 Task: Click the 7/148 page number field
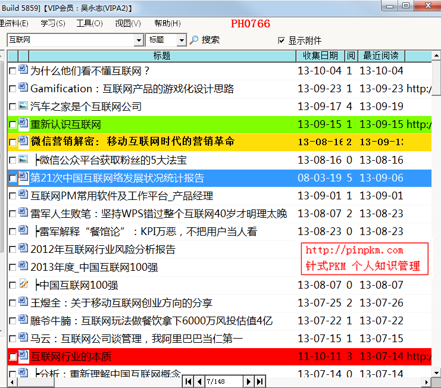coord(223,381)
